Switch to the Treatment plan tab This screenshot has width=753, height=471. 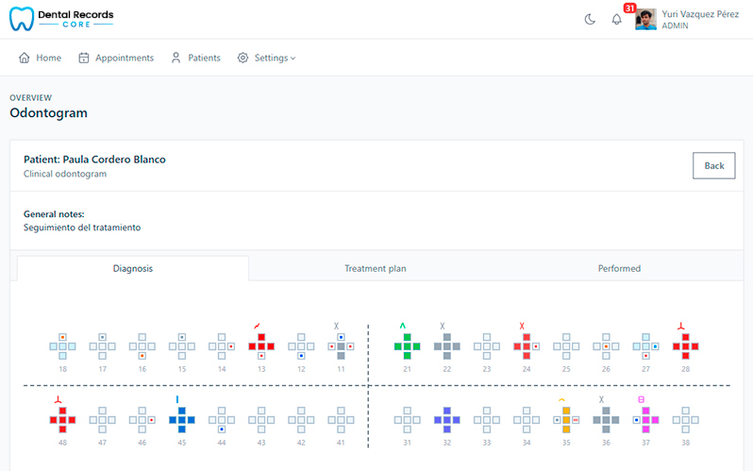375,268
